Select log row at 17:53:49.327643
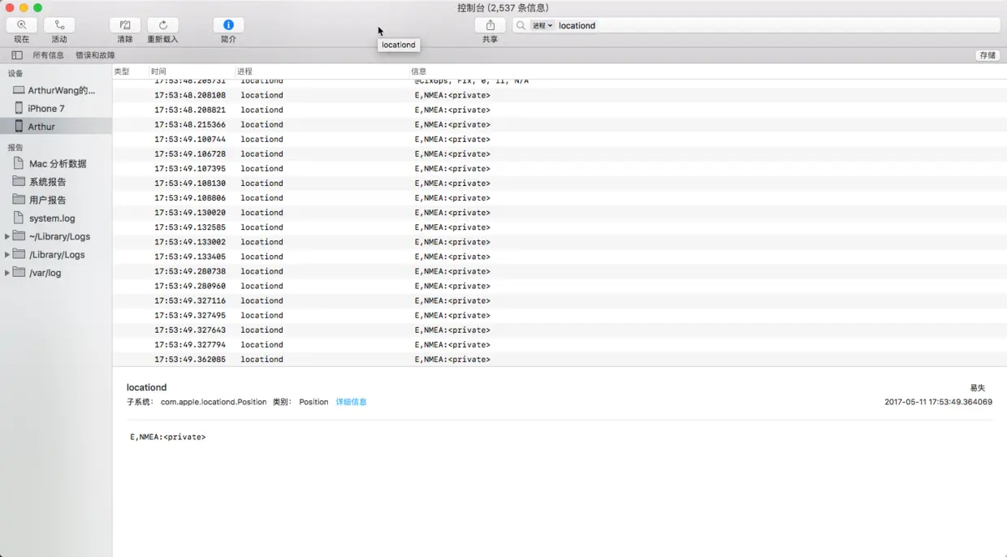This screenshot has width=1007, height=557. [x=560, y=330]
